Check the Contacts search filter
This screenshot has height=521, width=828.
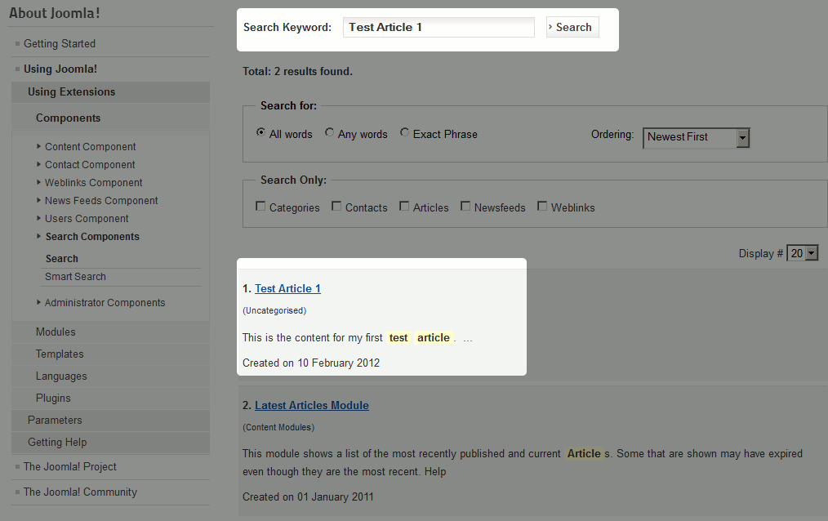click(336, 207)
